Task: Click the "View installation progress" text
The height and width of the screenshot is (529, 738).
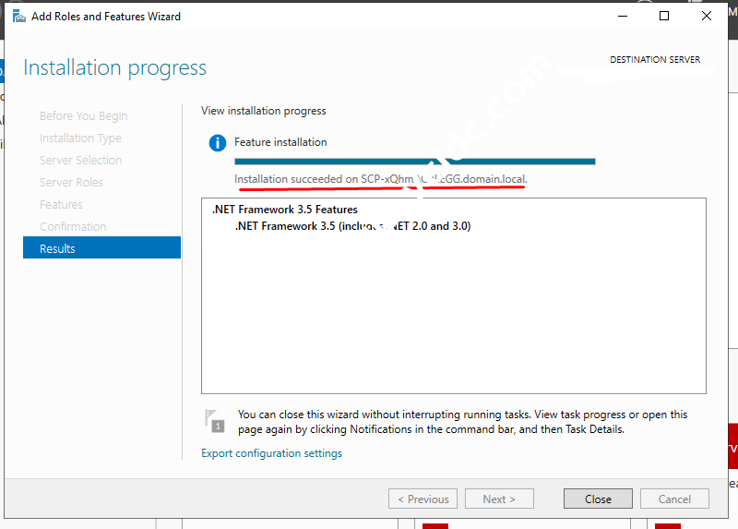Action: point(264,111)
